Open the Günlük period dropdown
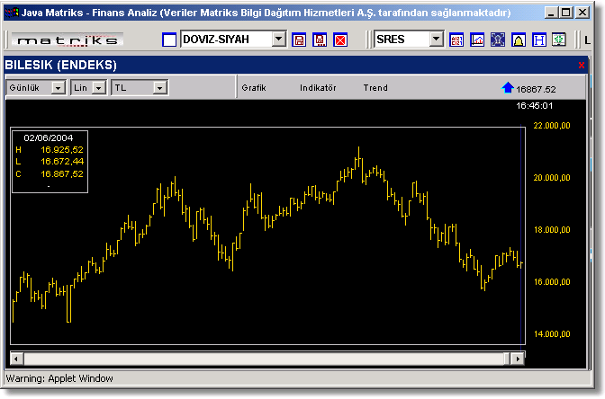605x399 pixels. click(x=58, y=88)
